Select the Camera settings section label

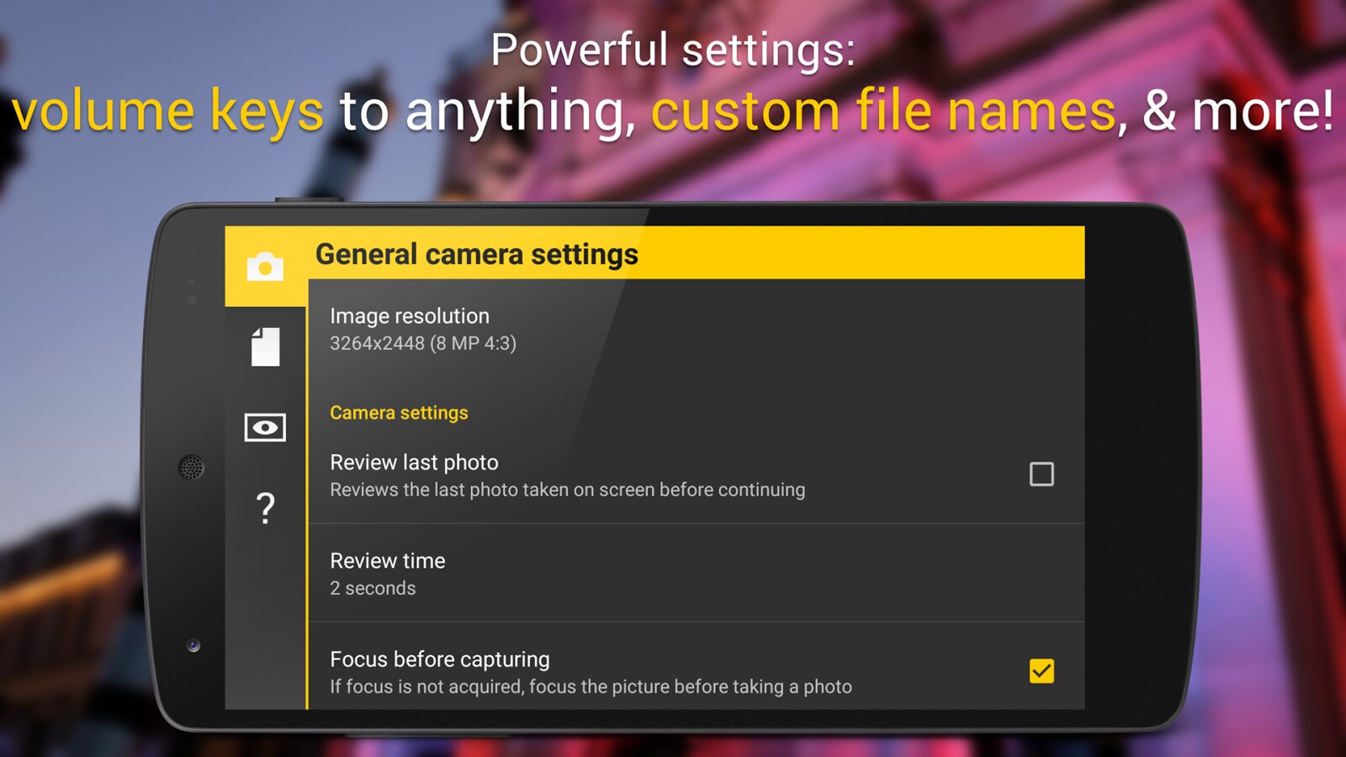pyautogui.click(x=399, y=413)
